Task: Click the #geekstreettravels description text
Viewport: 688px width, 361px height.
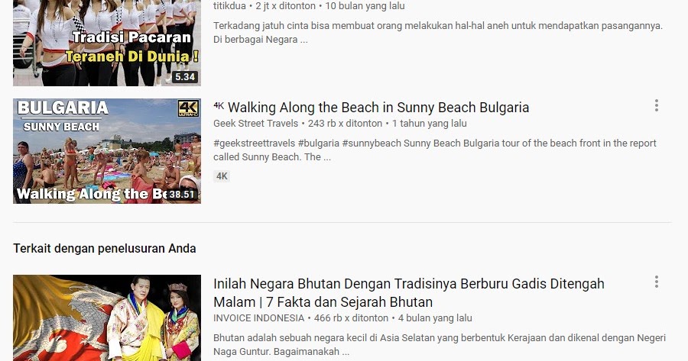Action: click(435, 150)
